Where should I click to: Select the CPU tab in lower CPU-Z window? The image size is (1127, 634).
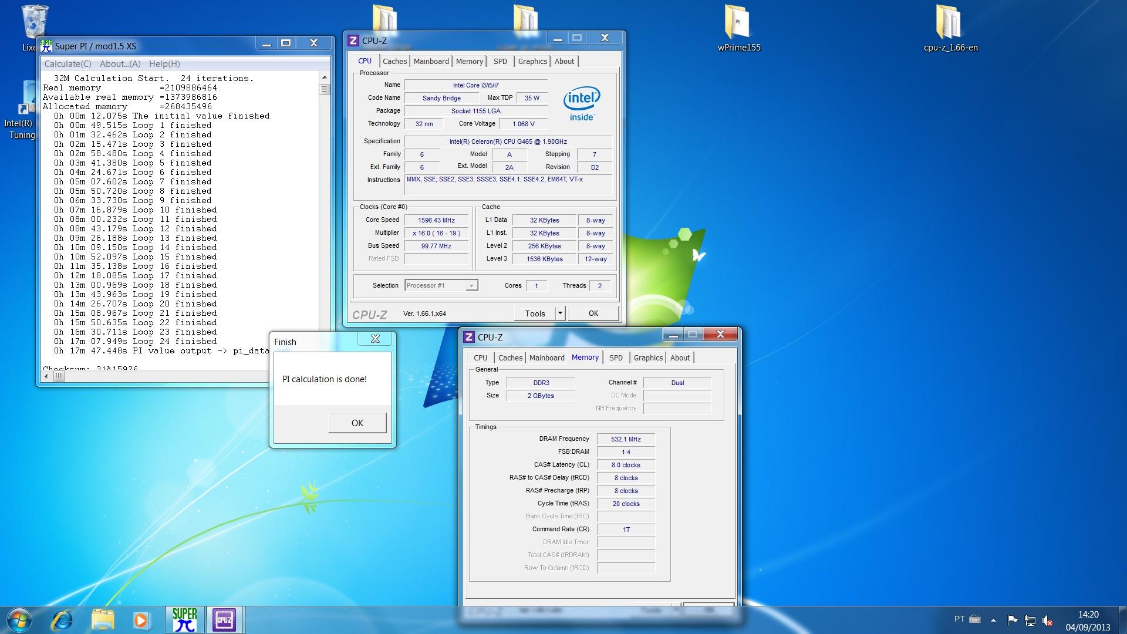pos(480,358)
